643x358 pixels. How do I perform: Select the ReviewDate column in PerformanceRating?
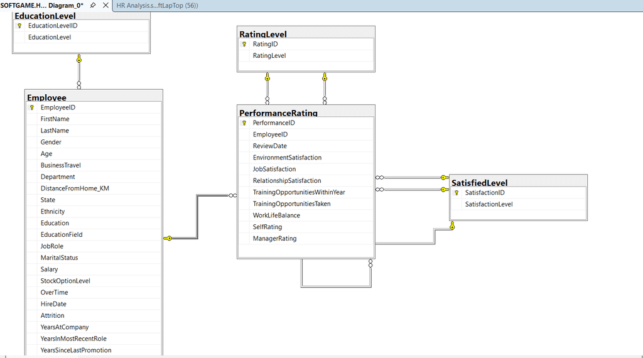tap(269, 146)
